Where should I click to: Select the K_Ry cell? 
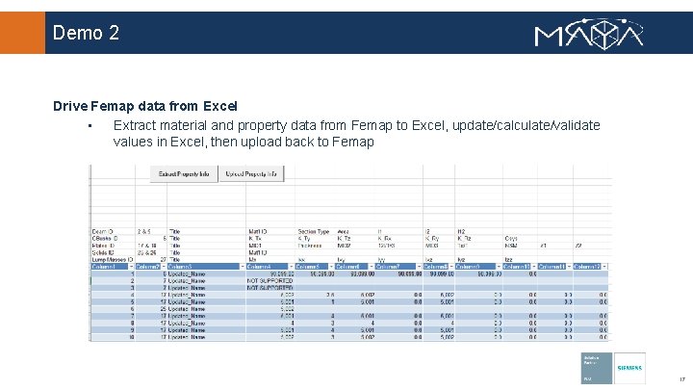point(439,239)
